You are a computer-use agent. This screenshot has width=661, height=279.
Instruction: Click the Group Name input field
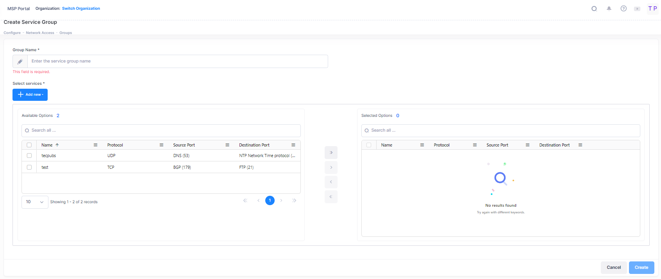point(177,61)
